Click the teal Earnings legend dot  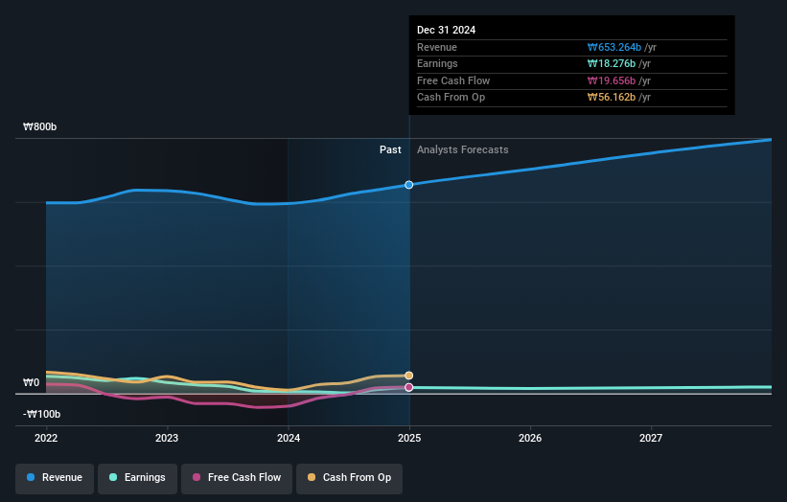click(113, 477)
